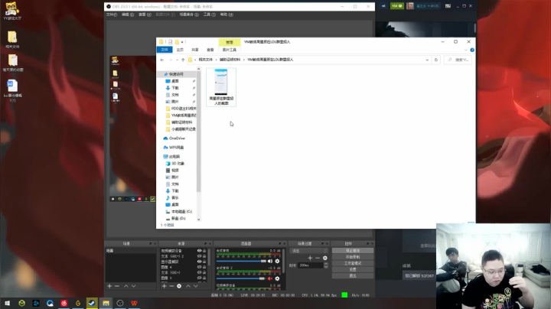Add a new scene in OBS 场景 panel

(109, 286)
